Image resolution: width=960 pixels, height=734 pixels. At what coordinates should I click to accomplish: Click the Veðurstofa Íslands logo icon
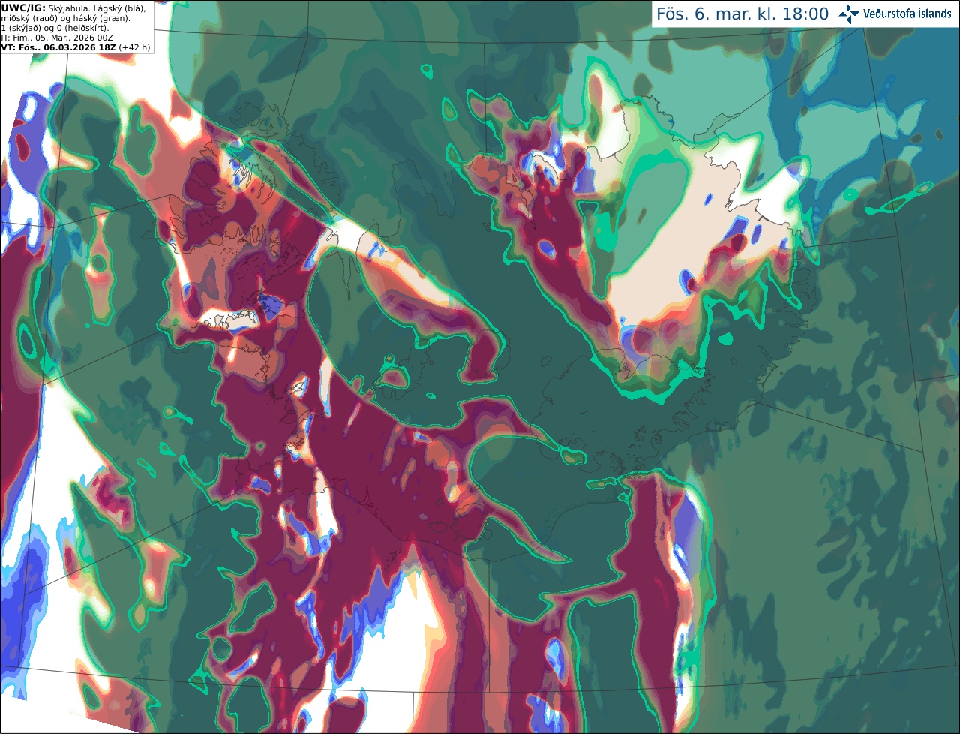(849, 14)
